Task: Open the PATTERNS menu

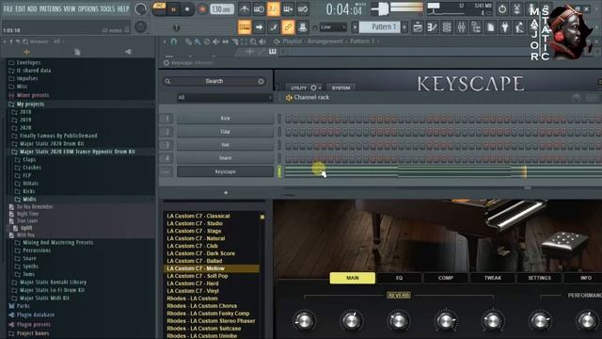Action: [x=50, y=8]
